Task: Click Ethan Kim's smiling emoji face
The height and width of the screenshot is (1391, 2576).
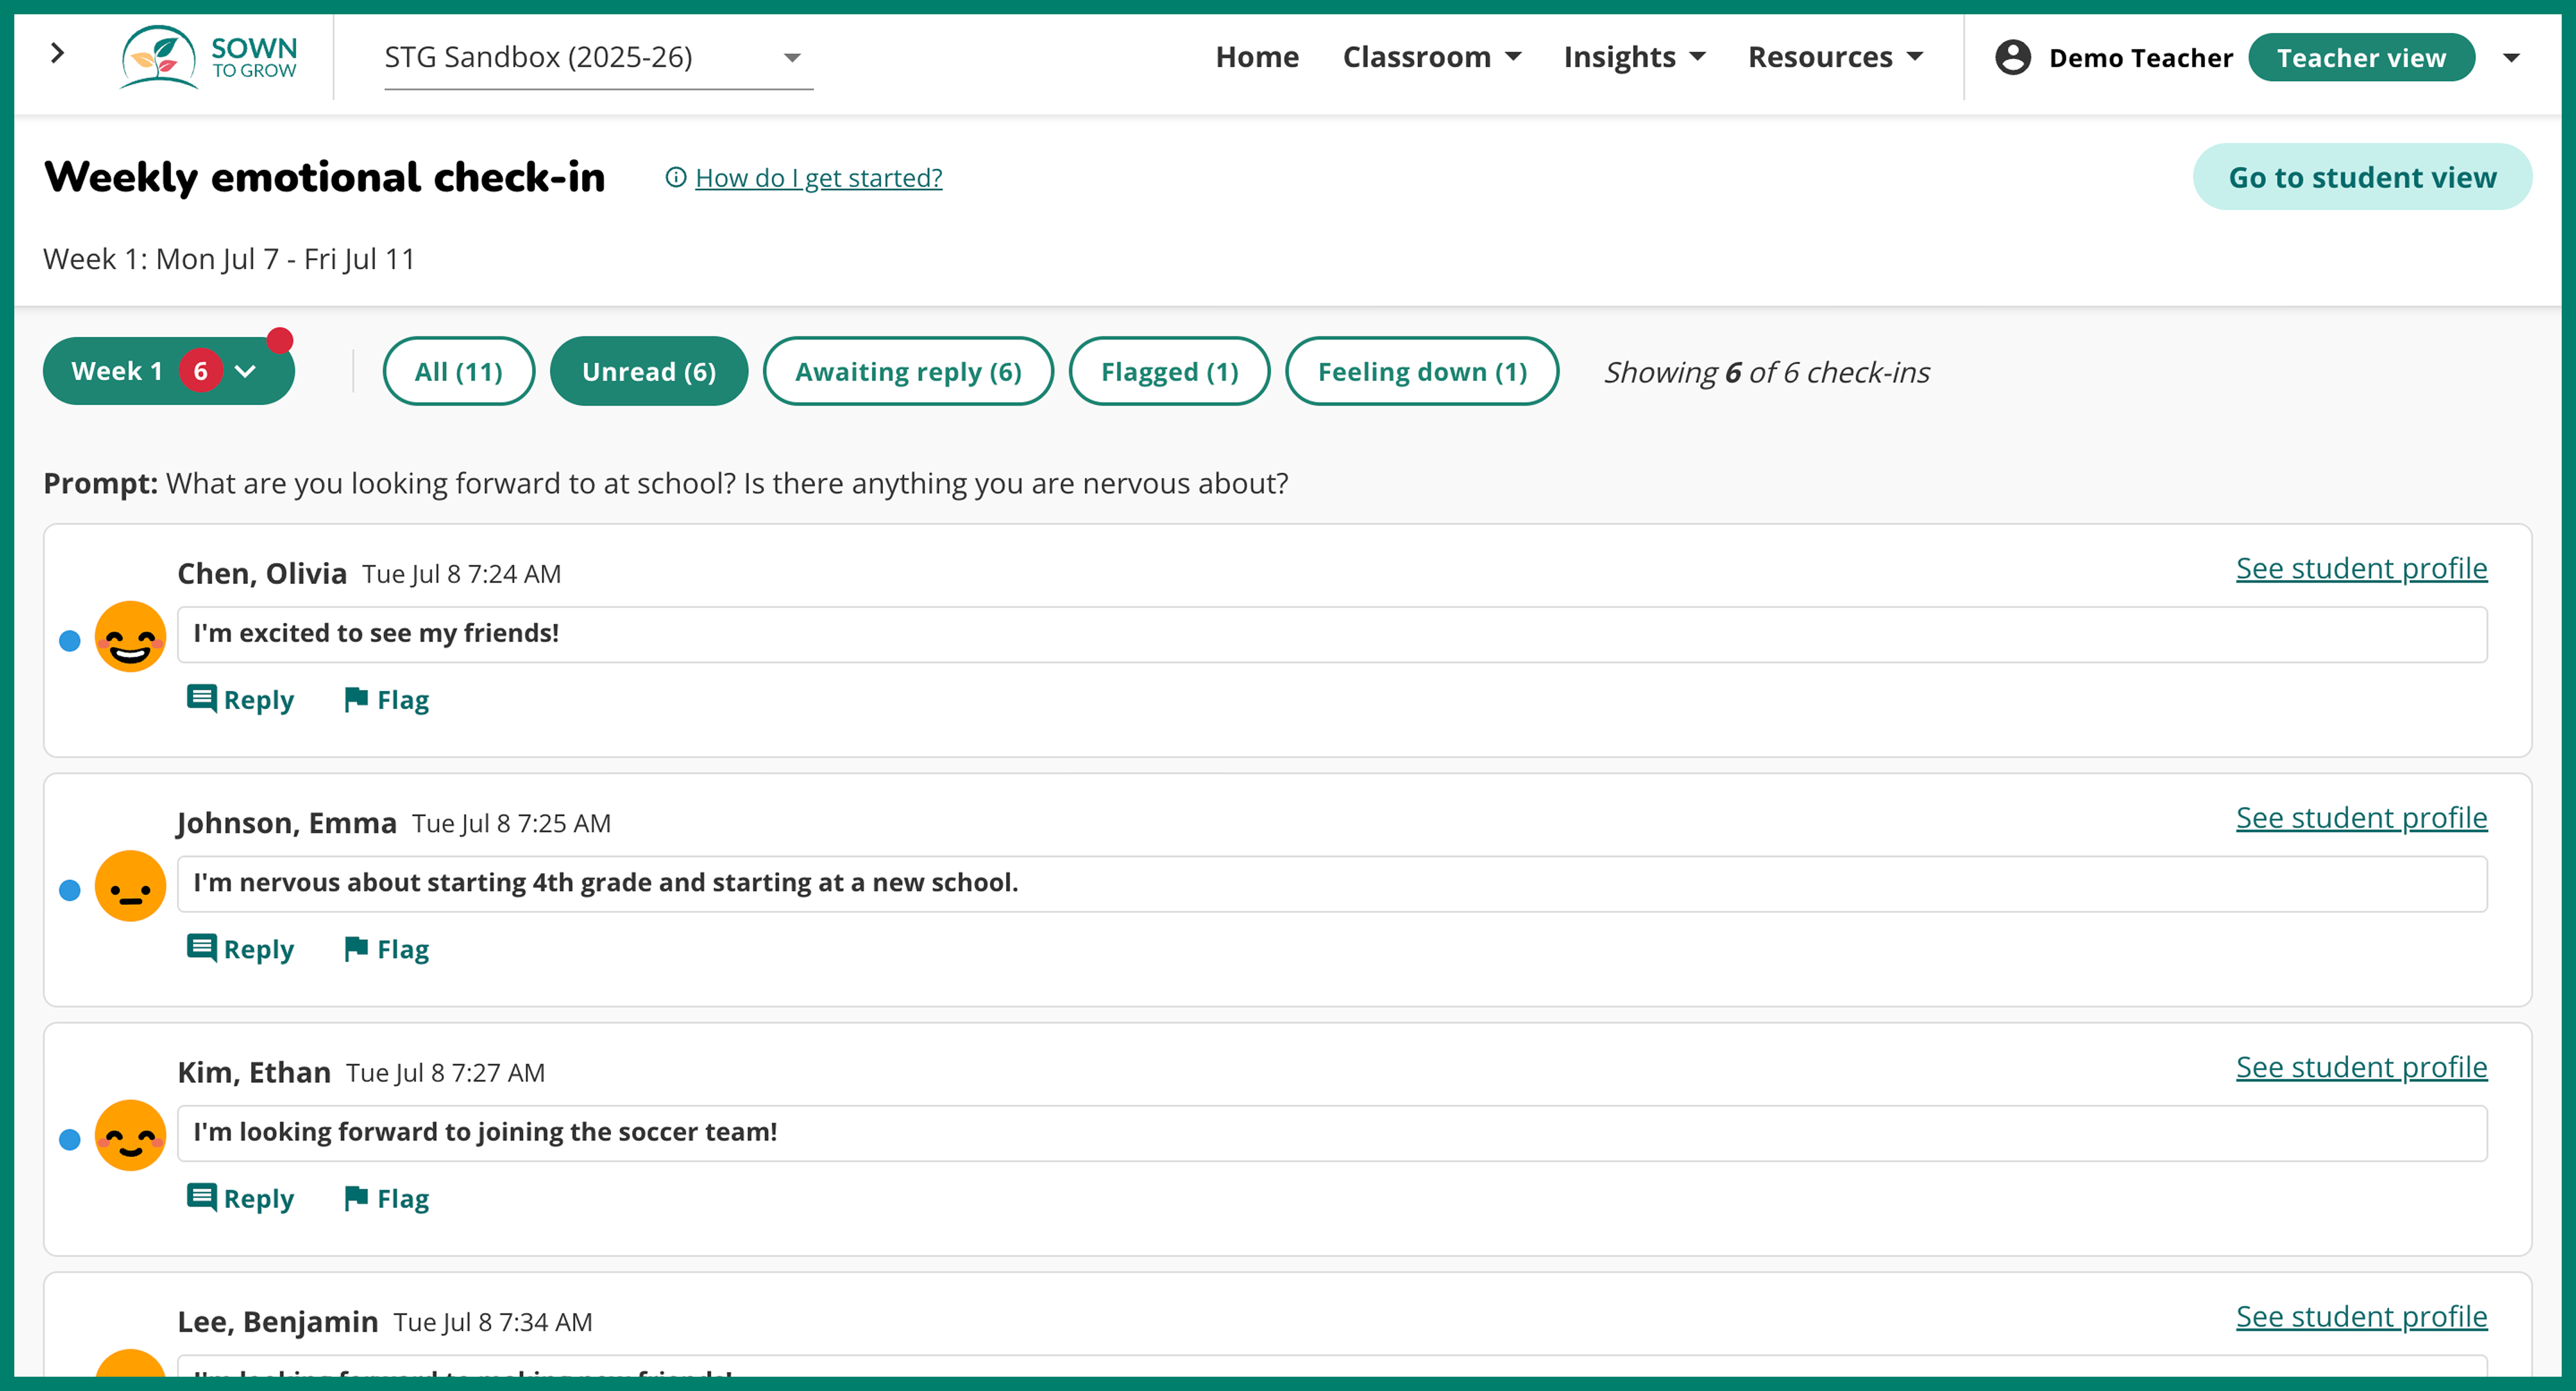Action: click(x=130, y=1135)
